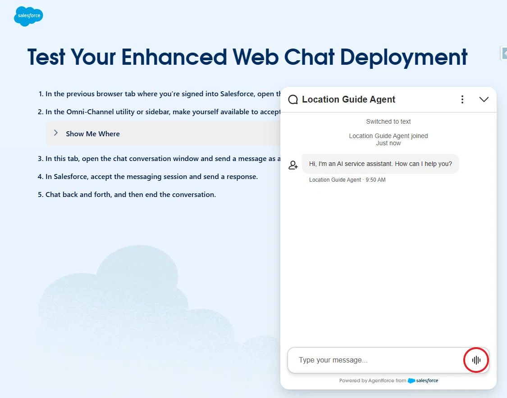Click the 'Location Guide Agent joined' notice
The height and width of the screenshot is (398, 507).
tap(388, 136)
